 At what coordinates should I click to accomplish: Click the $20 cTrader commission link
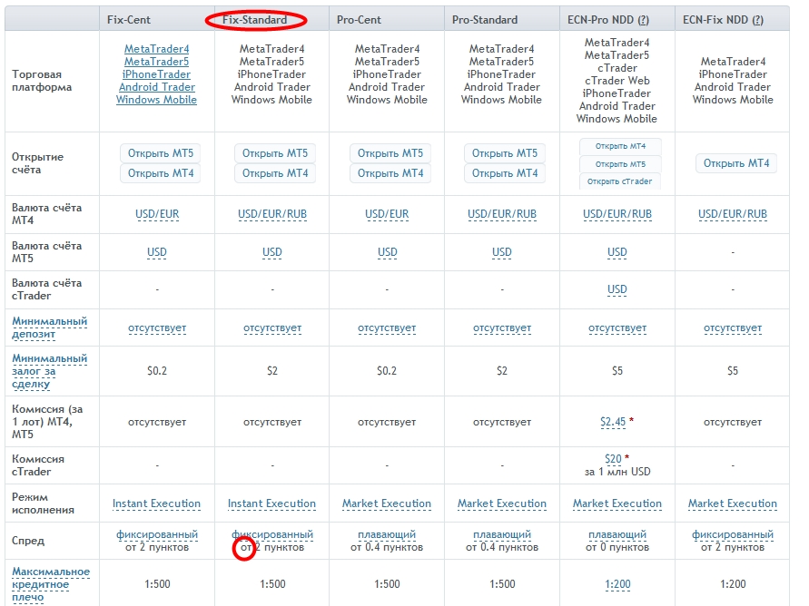(x=613, y=459)
